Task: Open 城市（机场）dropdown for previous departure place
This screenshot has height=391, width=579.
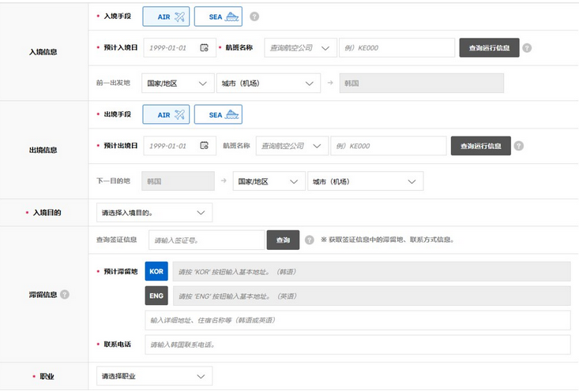Action: coord(269,84)
